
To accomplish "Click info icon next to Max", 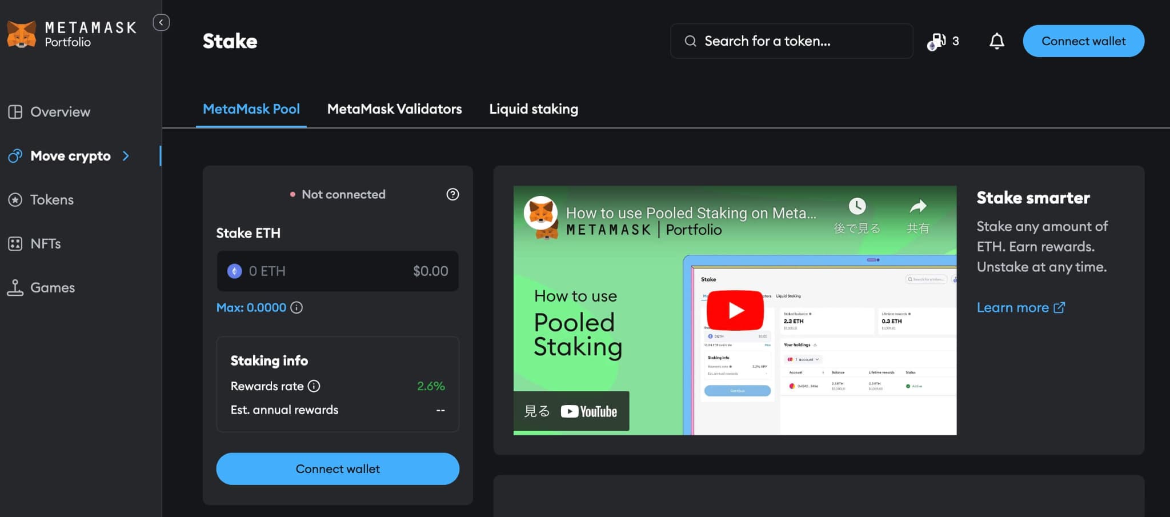I will pyautogui.click(x=296, y=307).
